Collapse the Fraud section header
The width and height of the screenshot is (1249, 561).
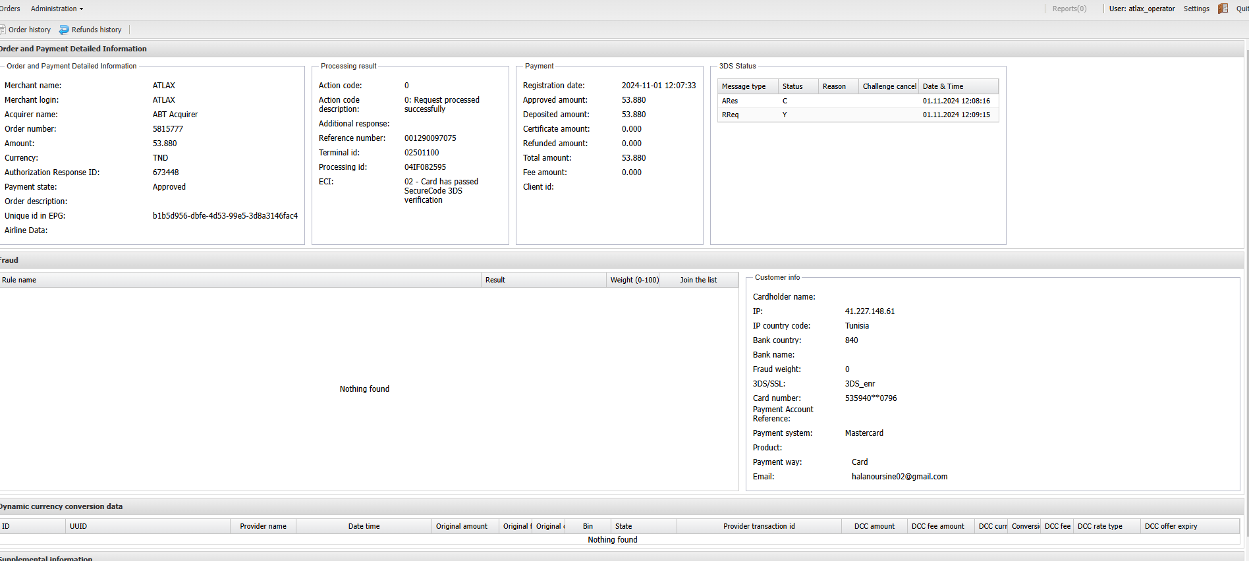point(9,260)
